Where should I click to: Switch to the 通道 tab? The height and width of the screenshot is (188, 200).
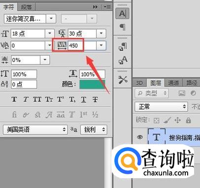173,83
